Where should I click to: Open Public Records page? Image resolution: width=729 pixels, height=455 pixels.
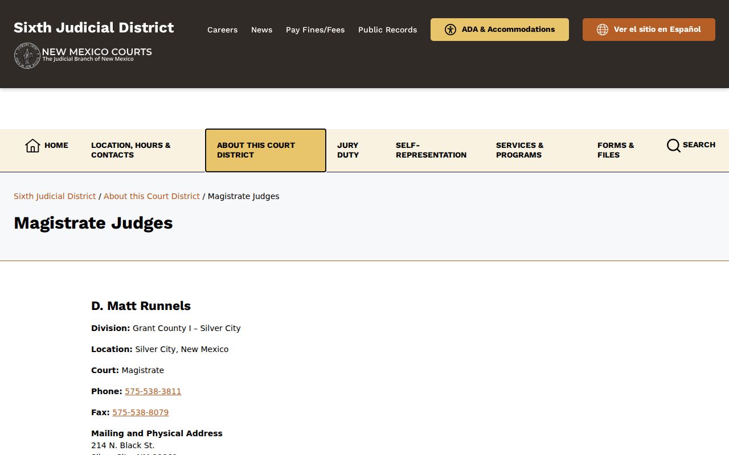(x=387, y=30)
